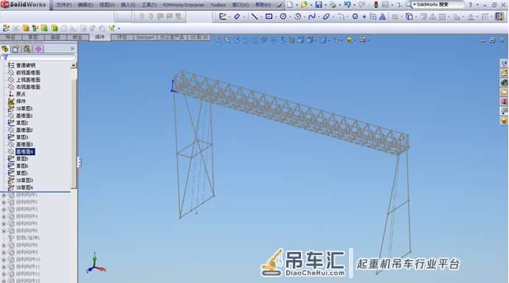Open the ConfigurationManager tab icon
The width and height of the screenshot is (509, 283).
click(x=27, y=49)
